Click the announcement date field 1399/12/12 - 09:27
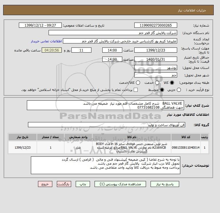220x213 pixels. click(x=40, y=25)
